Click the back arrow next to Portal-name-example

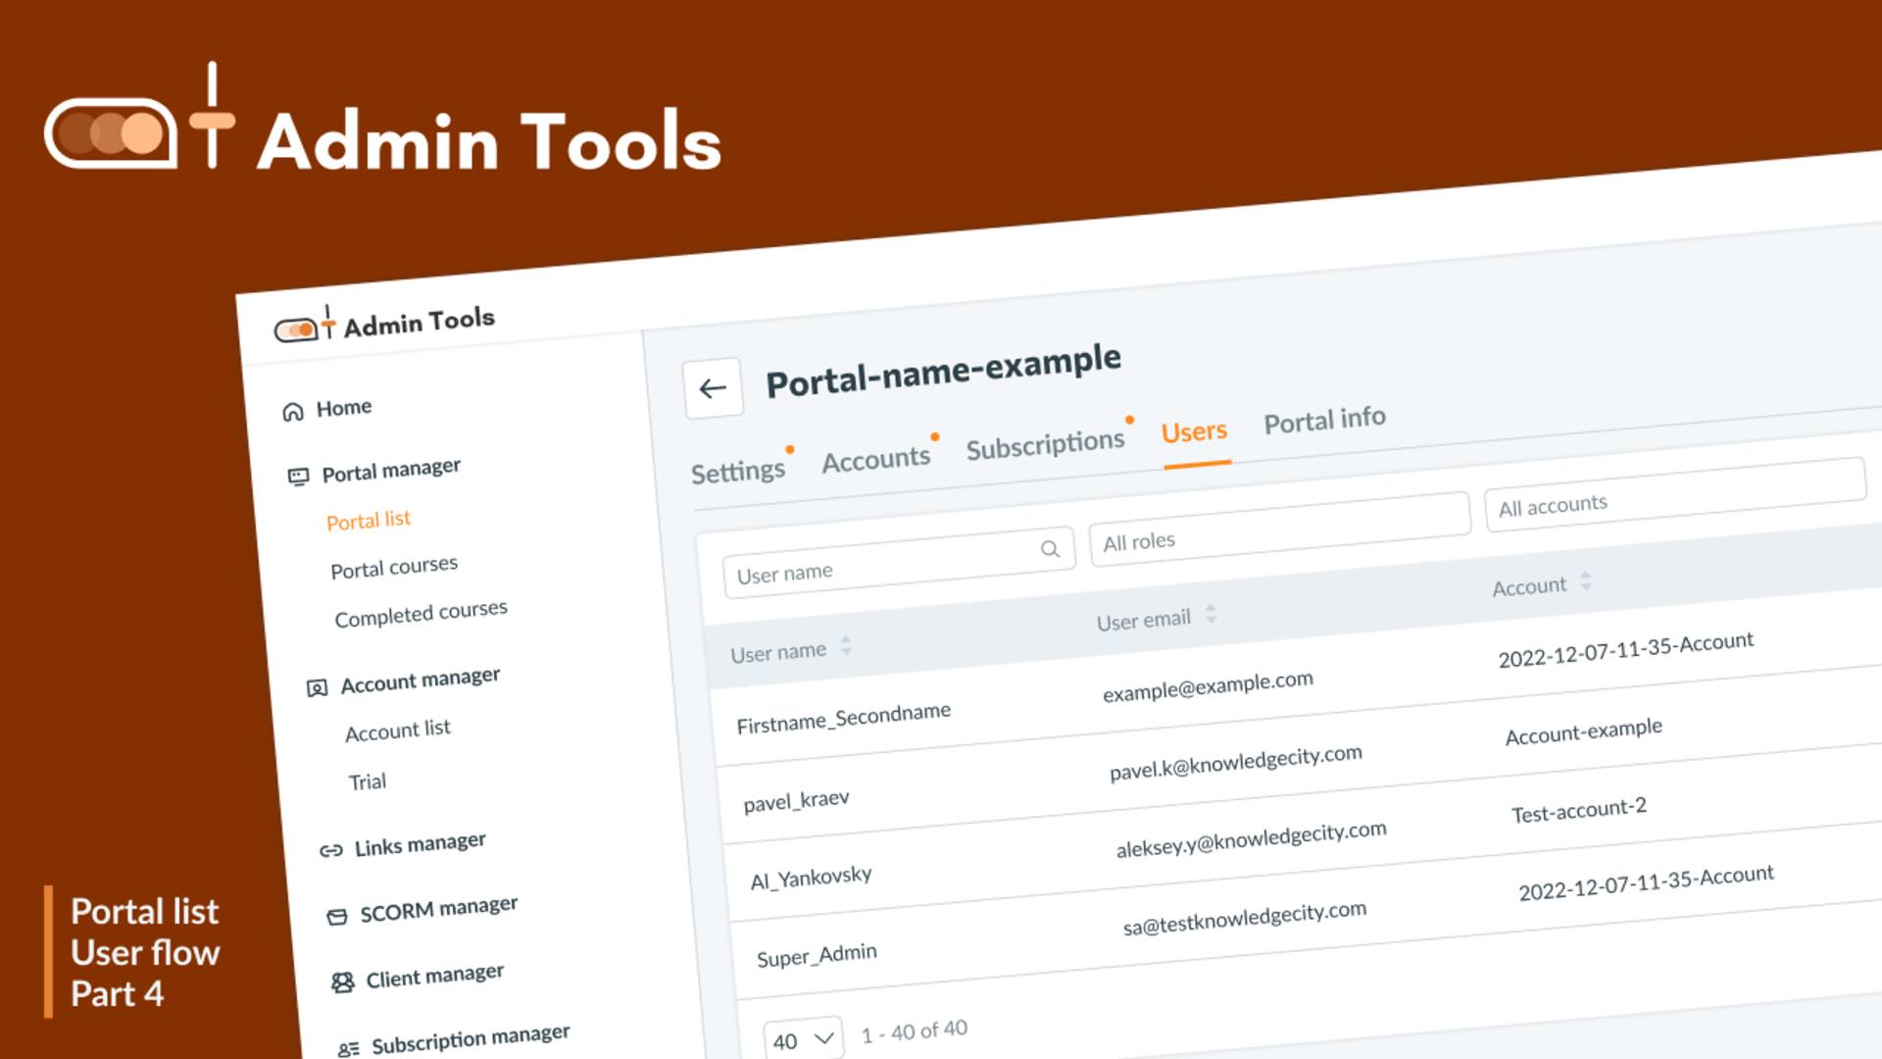tap(714, 386)
